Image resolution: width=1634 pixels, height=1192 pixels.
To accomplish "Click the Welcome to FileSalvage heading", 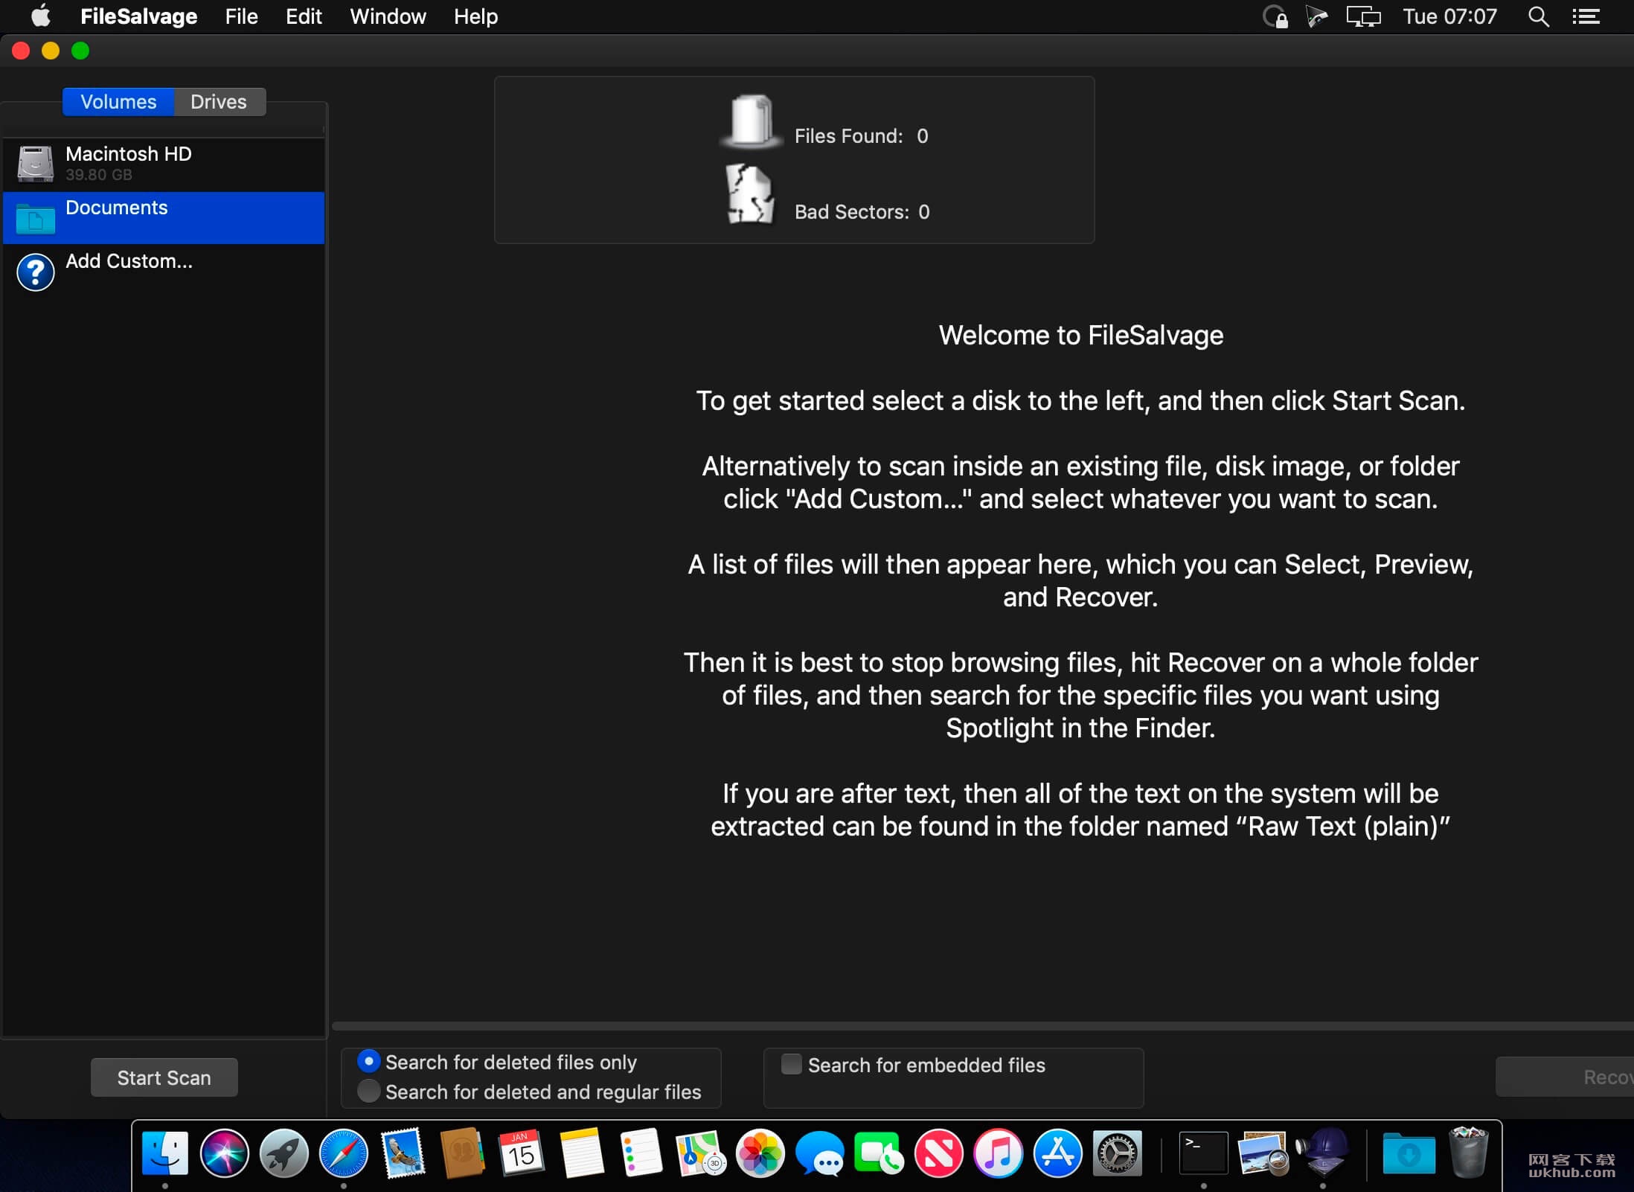I will (x=1080, y=336).
